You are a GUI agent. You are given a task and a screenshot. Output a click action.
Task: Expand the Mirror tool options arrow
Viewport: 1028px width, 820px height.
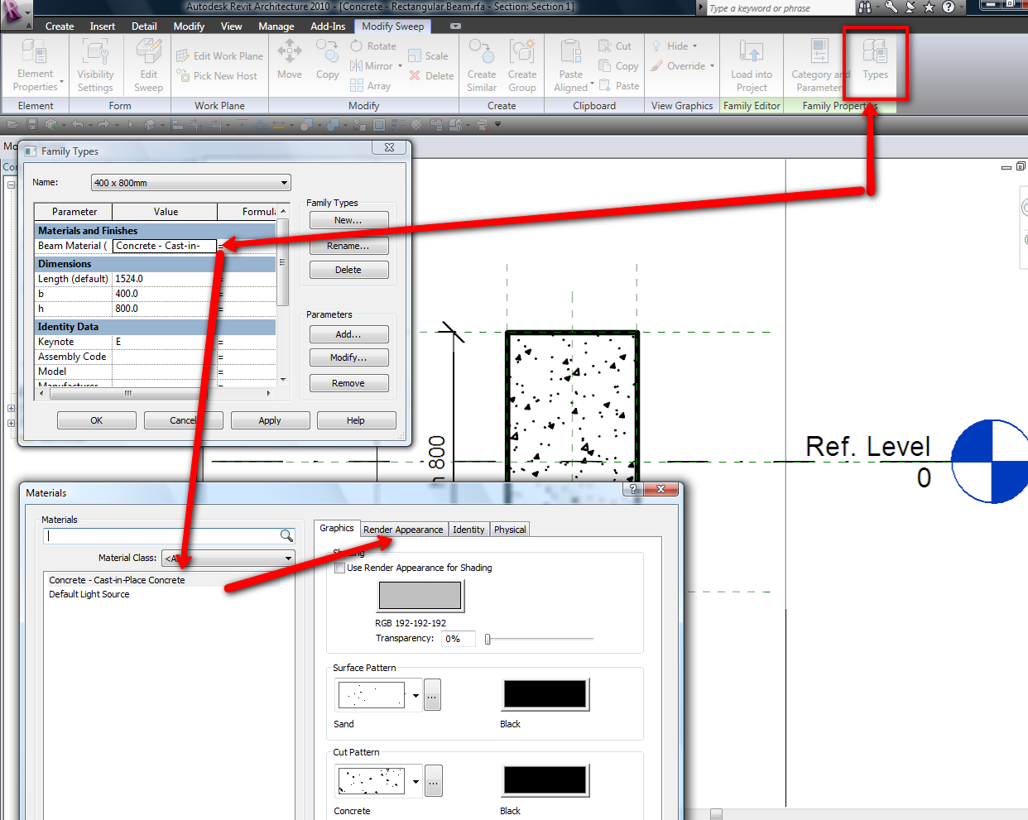click(x=400, y=66)
